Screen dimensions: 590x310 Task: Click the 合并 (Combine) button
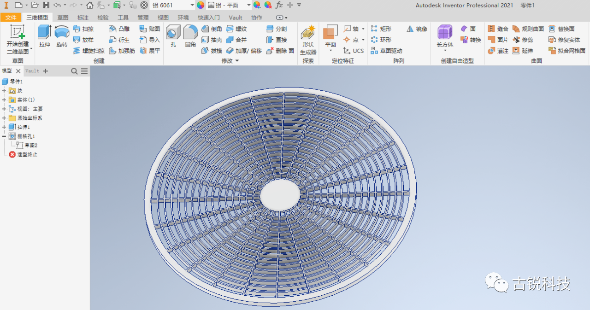[236, 40]
